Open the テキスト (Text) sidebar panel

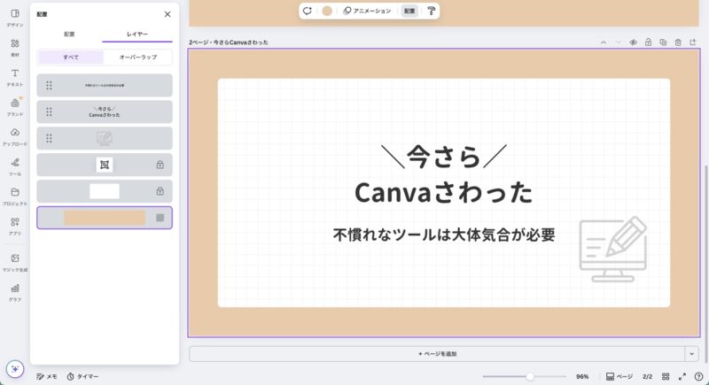point(15,78)
